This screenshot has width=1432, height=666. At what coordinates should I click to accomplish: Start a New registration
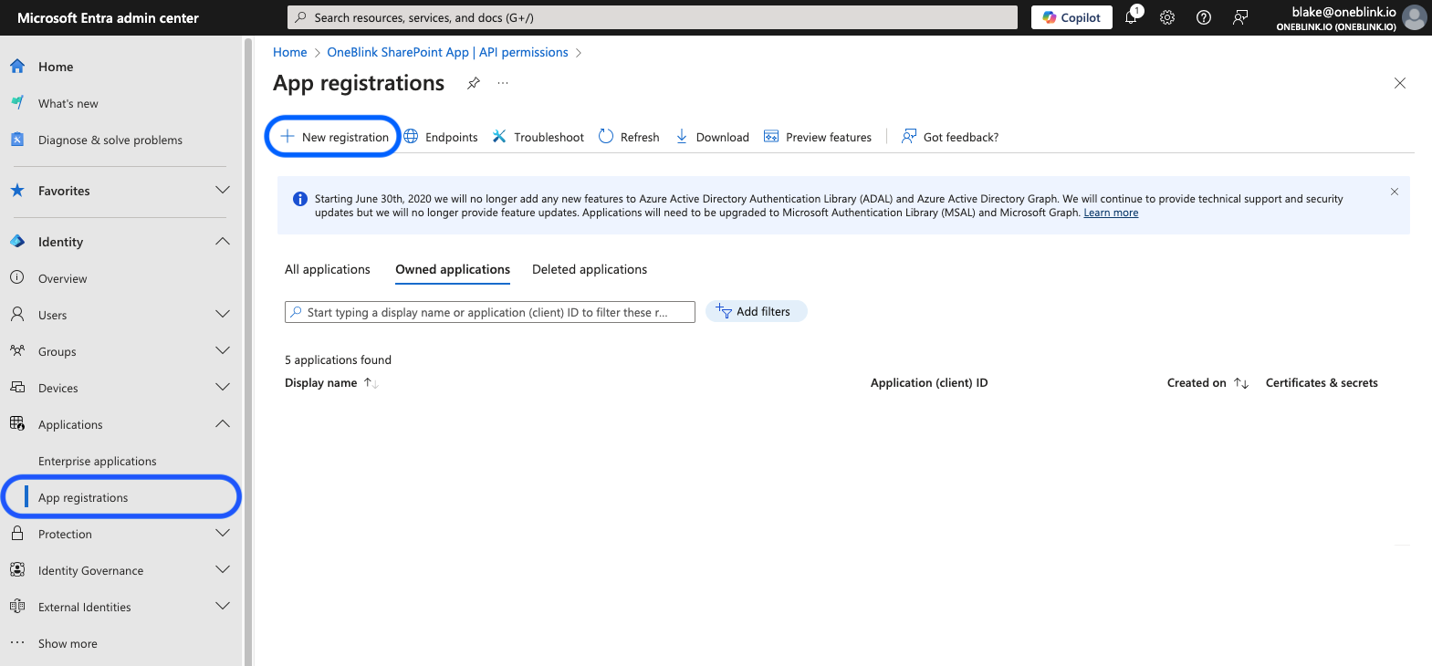[334, 137]
